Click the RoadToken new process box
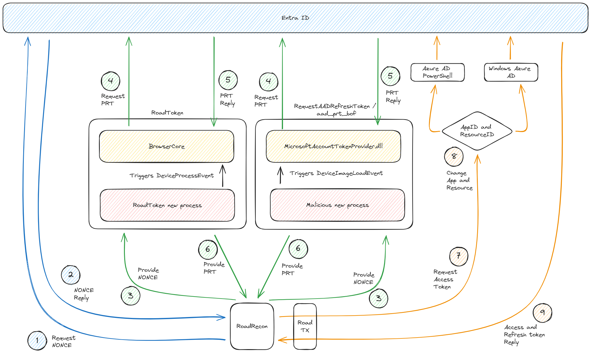The width and height of the screenshot is (591, 353). [167, 205]
